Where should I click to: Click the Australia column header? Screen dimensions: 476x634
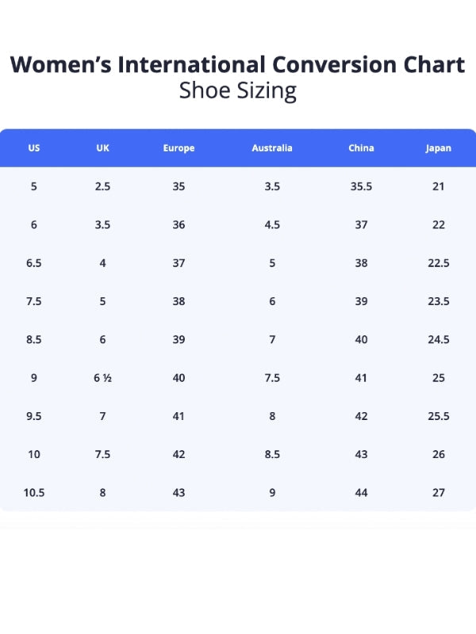click(272, 148)
